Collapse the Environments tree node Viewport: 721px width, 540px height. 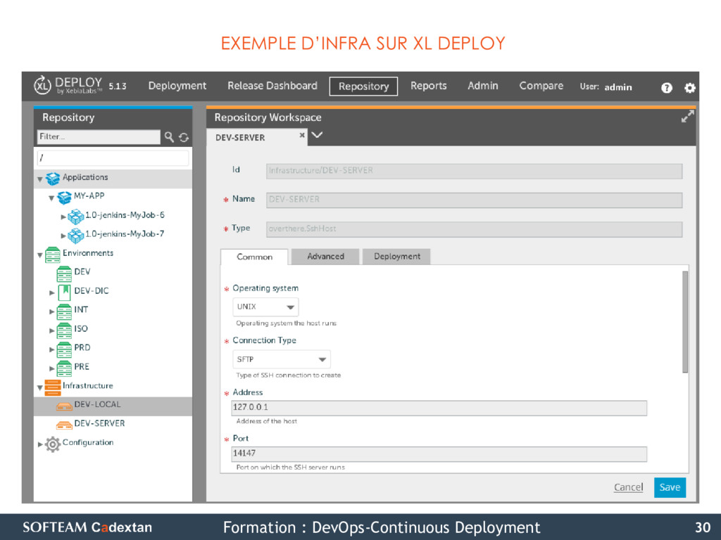(x=40, y=255)
